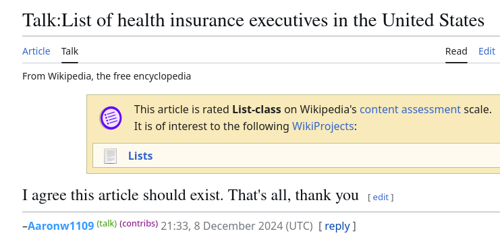Image resolution: width=500 pixels, height=246 pixels.
Task: Click the Lists WikiProject banner row
Action: click(x=296, y=156)
